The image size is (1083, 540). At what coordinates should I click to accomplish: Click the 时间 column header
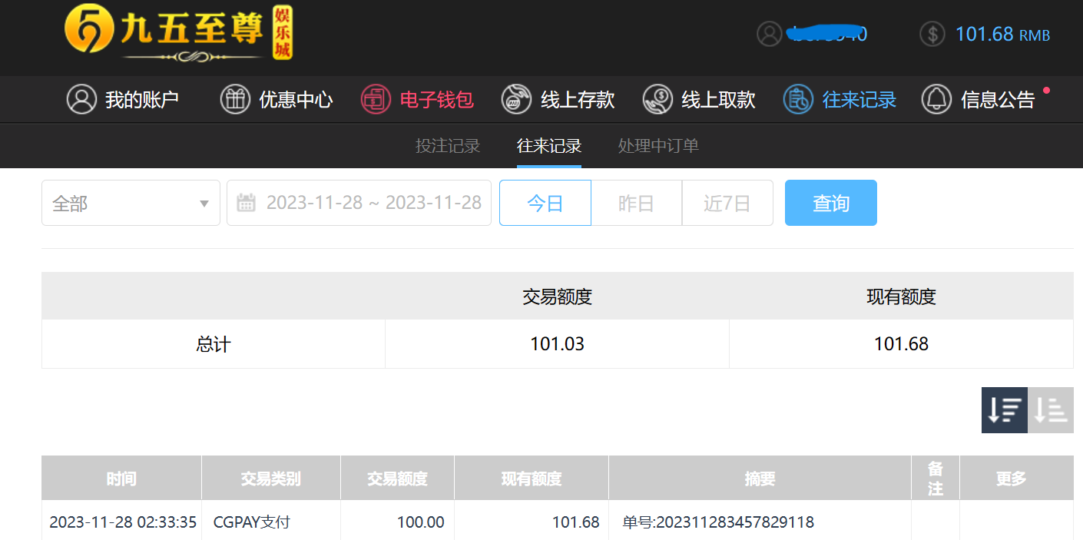click(x=121, y=479)
